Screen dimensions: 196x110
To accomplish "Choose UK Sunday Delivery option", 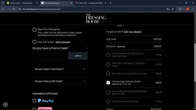I will tap(108, 92).
